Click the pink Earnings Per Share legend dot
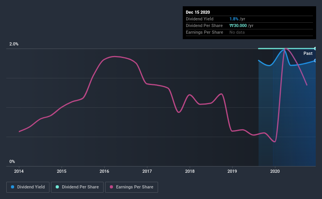322x199 pixels. tap(111, 187)
